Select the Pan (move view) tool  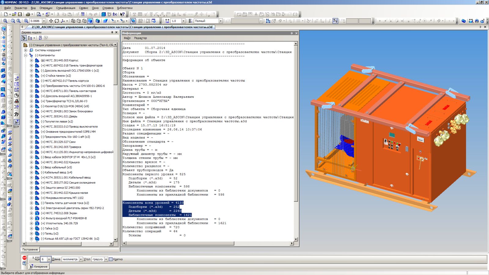point(51,21)
